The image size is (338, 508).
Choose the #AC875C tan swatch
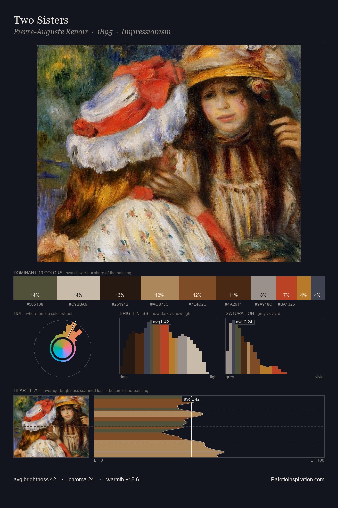tap(160, 288)
